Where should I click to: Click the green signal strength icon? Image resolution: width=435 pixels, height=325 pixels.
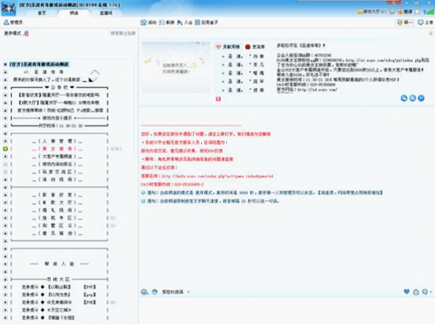(x=428, y=11)
